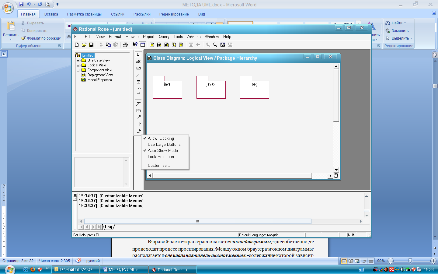Click the Word zoom in plus button
The height and width of the screenshot is (274, 438).
point(433,261)
